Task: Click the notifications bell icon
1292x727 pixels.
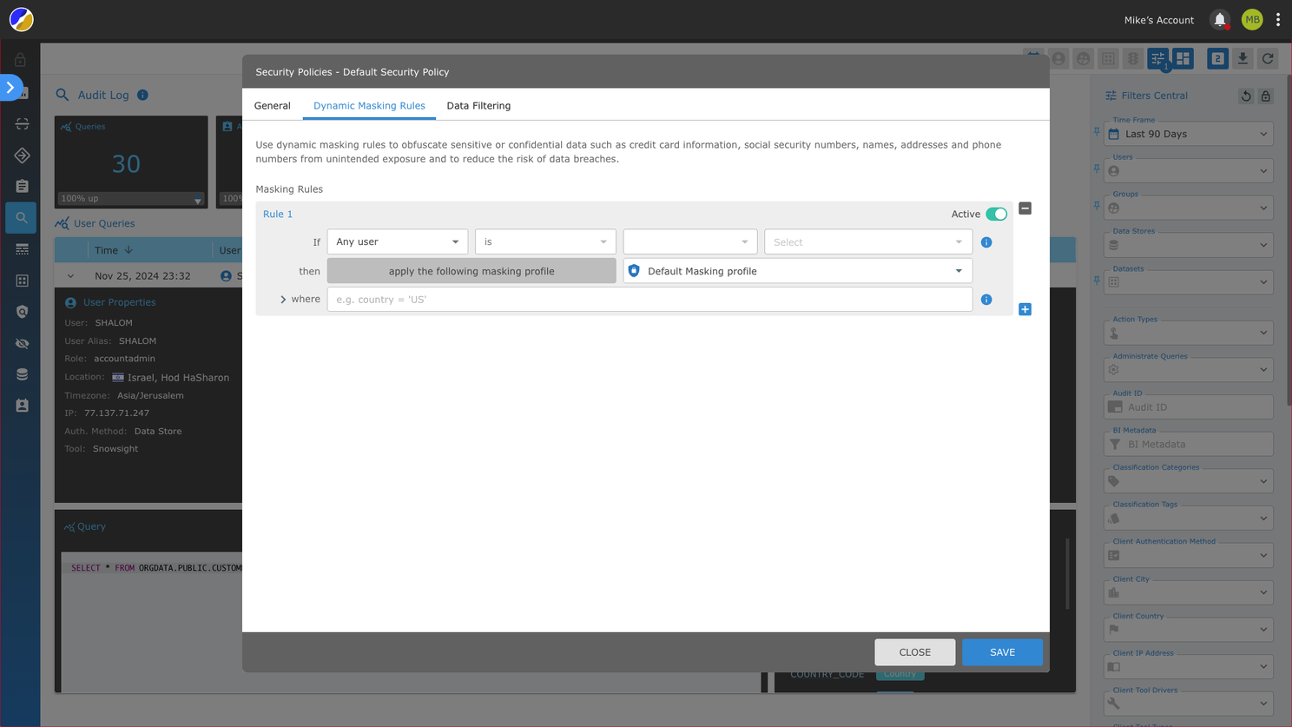Action: point(1220,19)
